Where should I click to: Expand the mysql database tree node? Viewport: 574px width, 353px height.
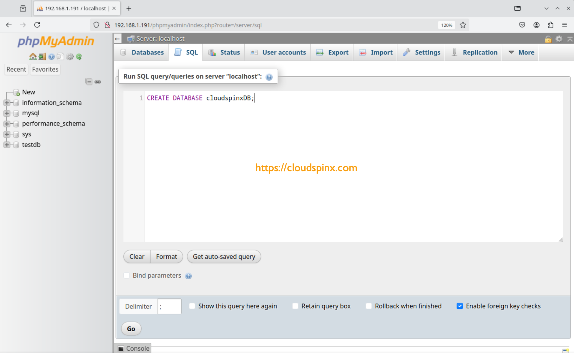click(7, 113)
